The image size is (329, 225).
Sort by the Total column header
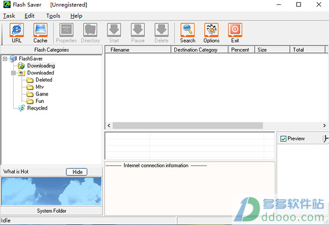click(x=308, y=50)
